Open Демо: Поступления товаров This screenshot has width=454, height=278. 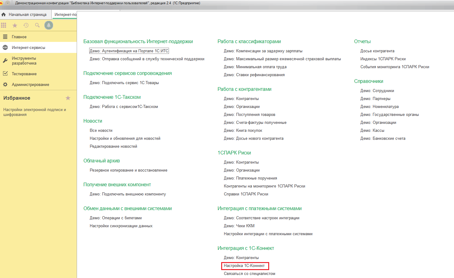coord(250,114)
